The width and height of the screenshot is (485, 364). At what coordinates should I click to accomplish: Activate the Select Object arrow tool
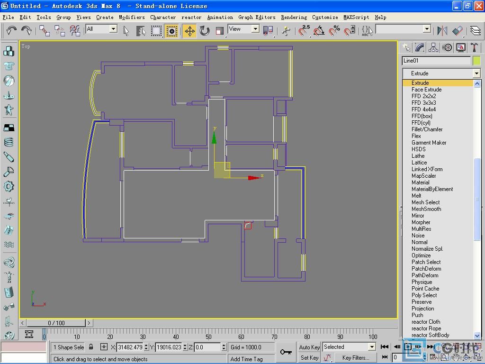(x=126, y=31)
